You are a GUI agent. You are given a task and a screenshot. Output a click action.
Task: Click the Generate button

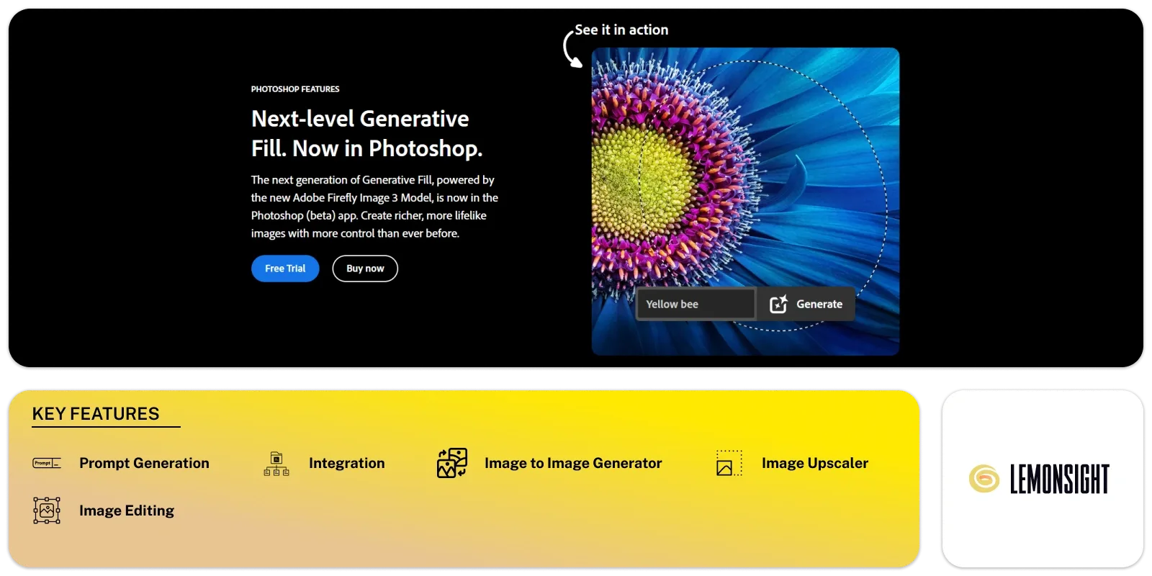coord(806,304)
